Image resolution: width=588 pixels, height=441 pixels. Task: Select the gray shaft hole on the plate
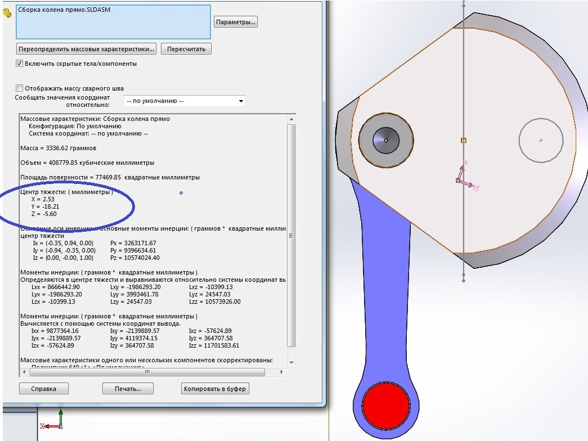386,139
